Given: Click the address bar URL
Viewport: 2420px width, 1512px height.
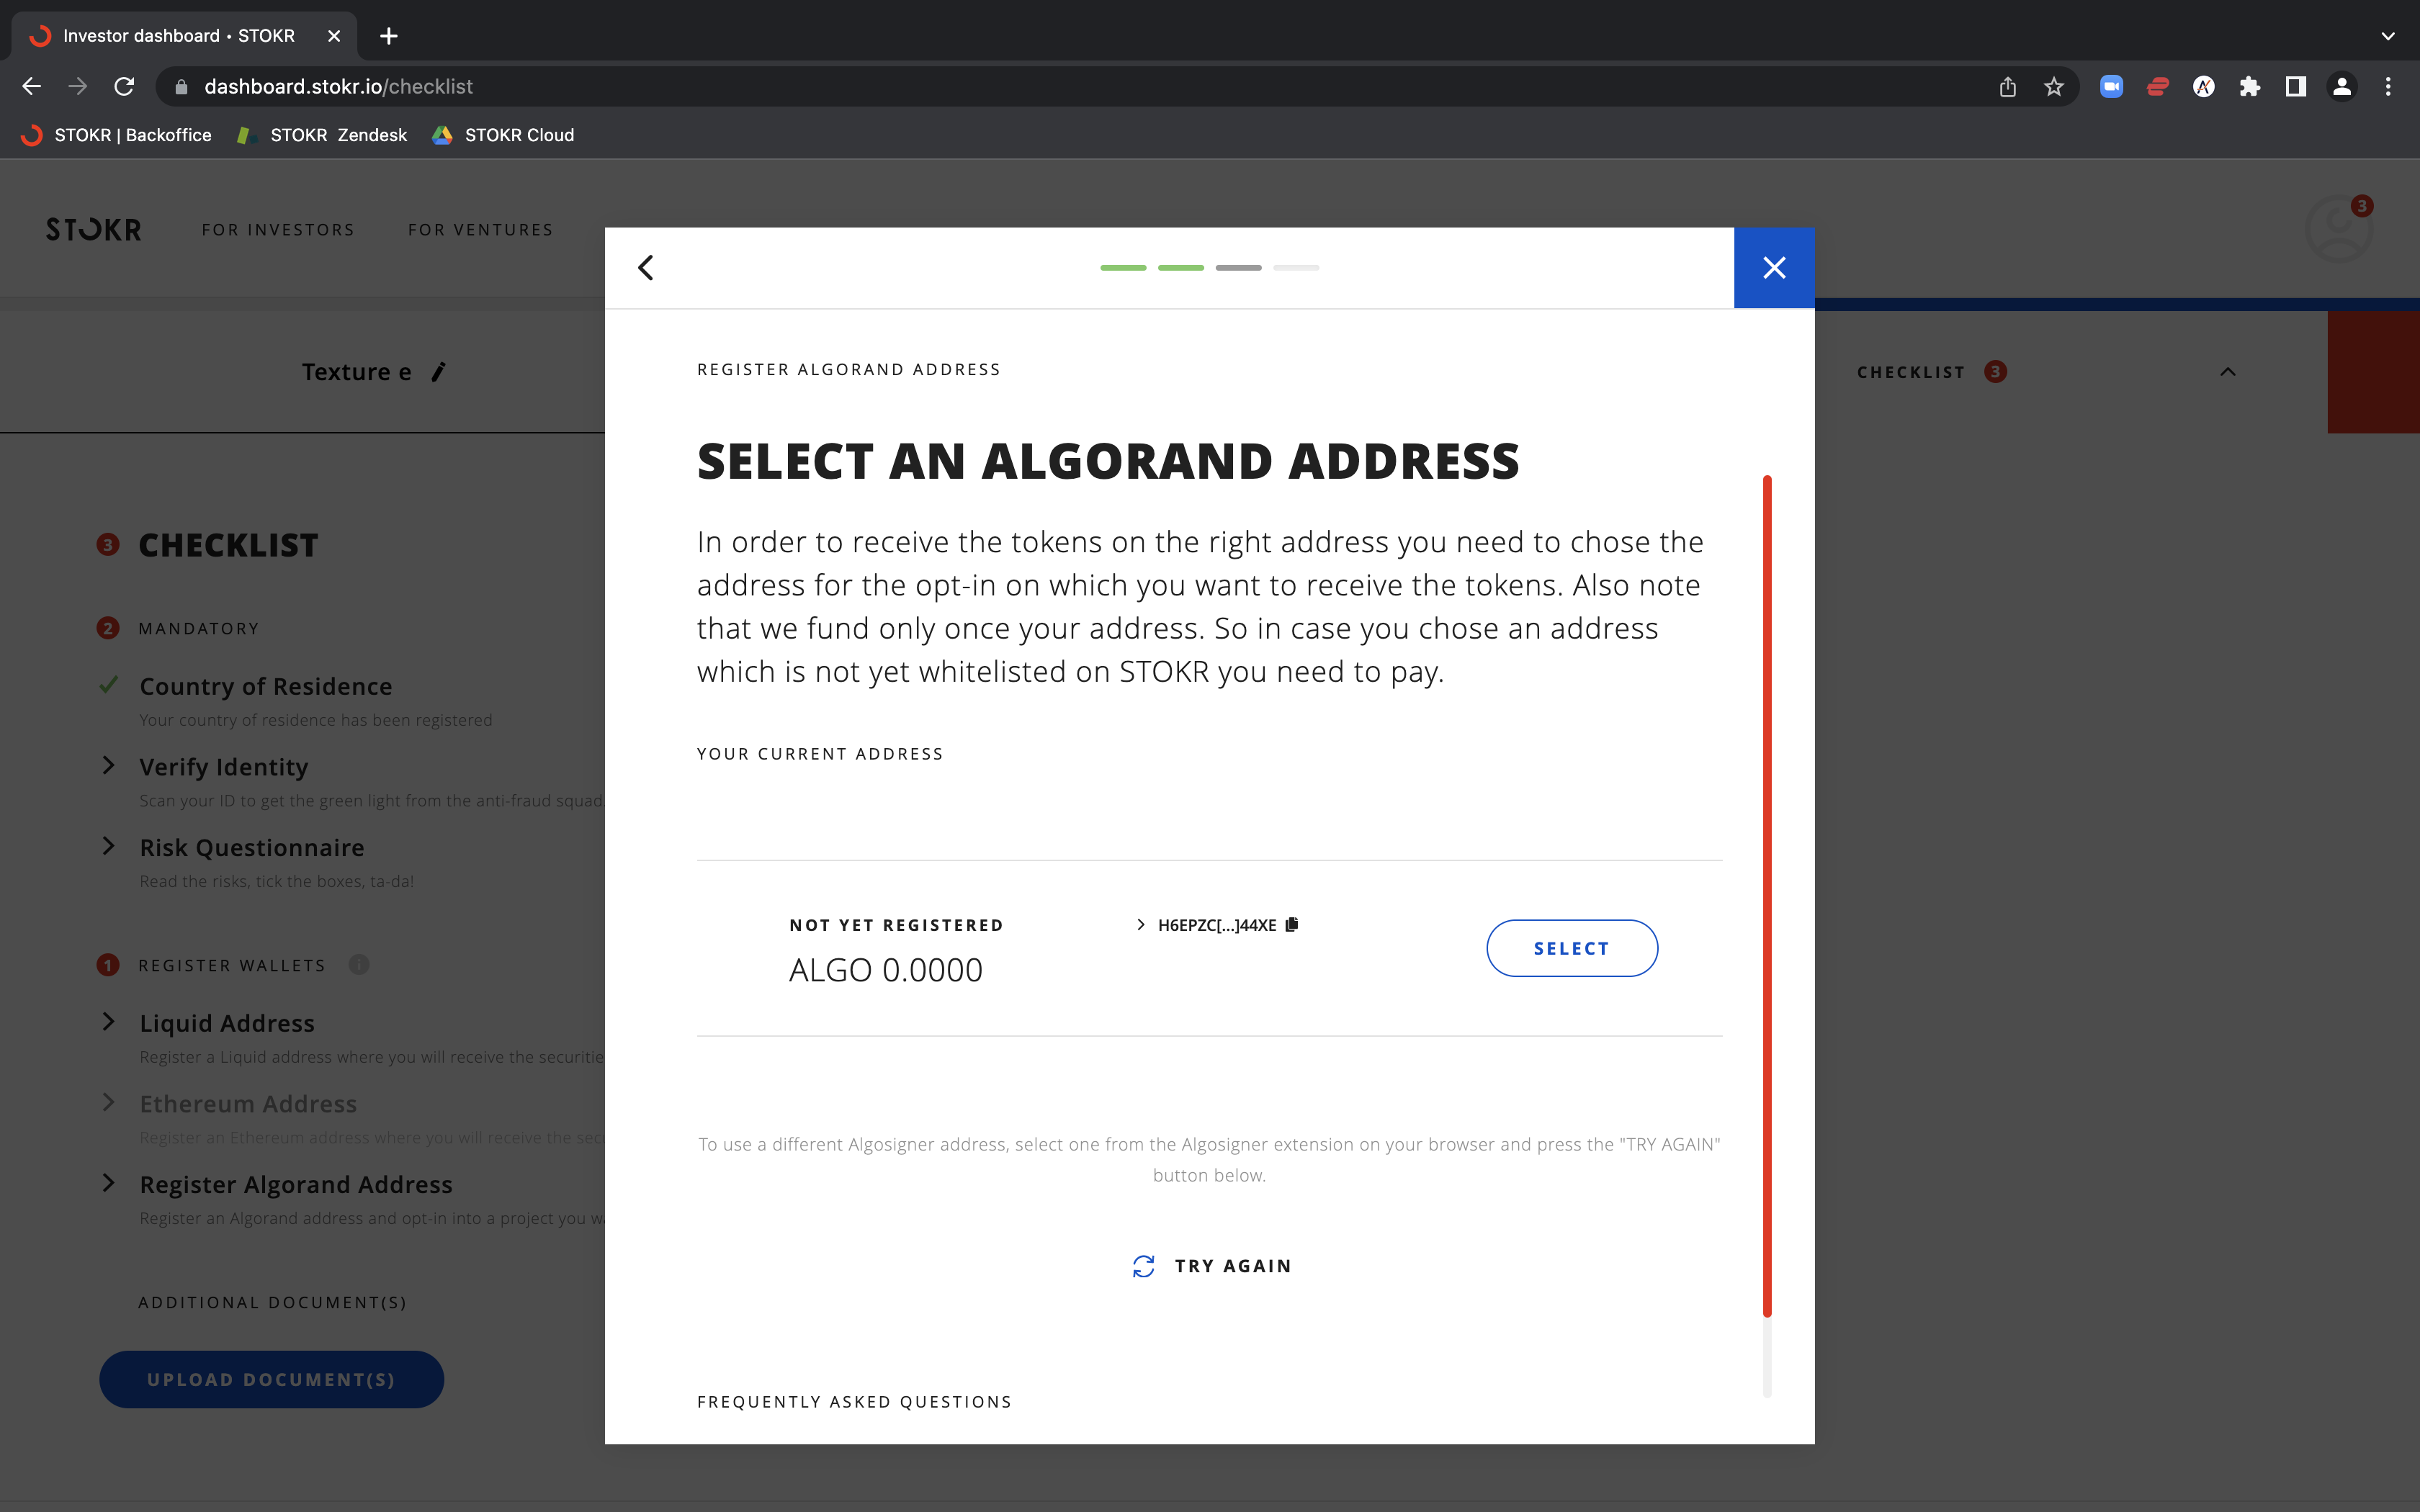Looking at the screenshot, I should coord(338,87).
